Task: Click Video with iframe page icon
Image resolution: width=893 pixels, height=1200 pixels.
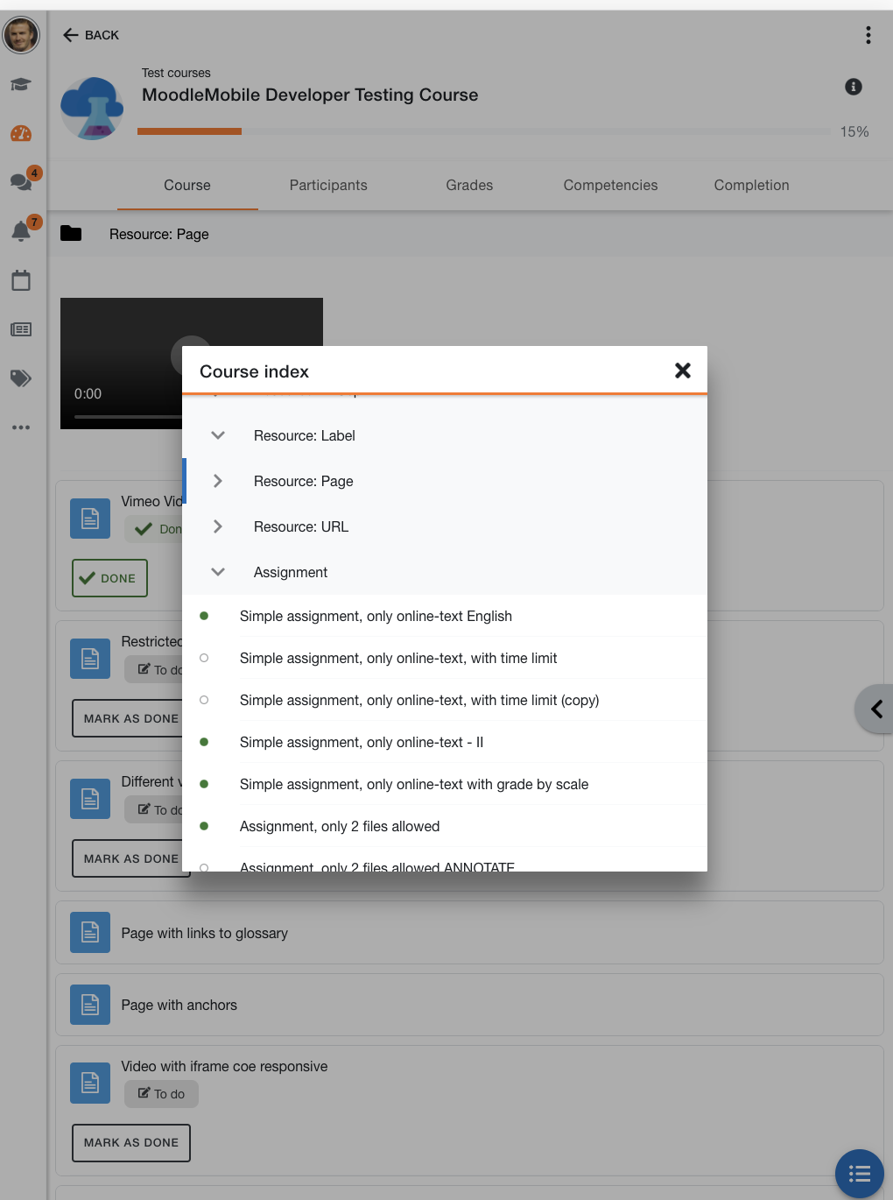Action: pos(90,1084)
